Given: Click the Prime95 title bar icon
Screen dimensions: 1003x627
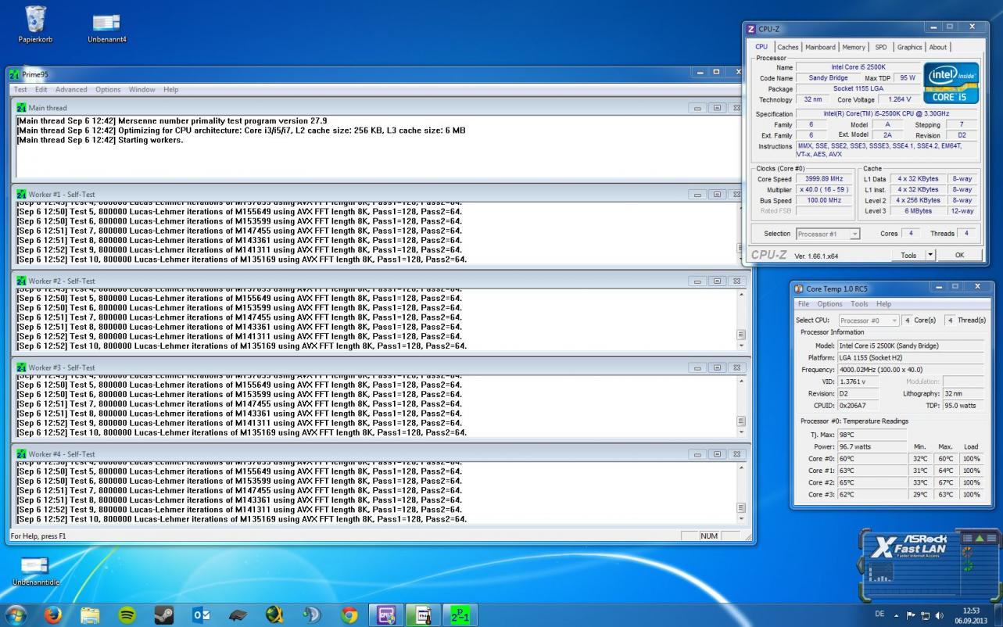Looking at the screenshot, I should pyautogui.click(x=15, y=74).
